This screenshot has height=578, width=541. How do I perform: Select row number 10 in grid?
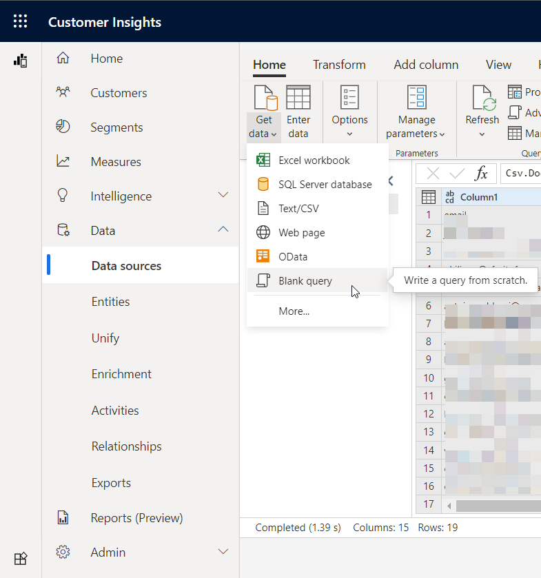click(429, 378)
